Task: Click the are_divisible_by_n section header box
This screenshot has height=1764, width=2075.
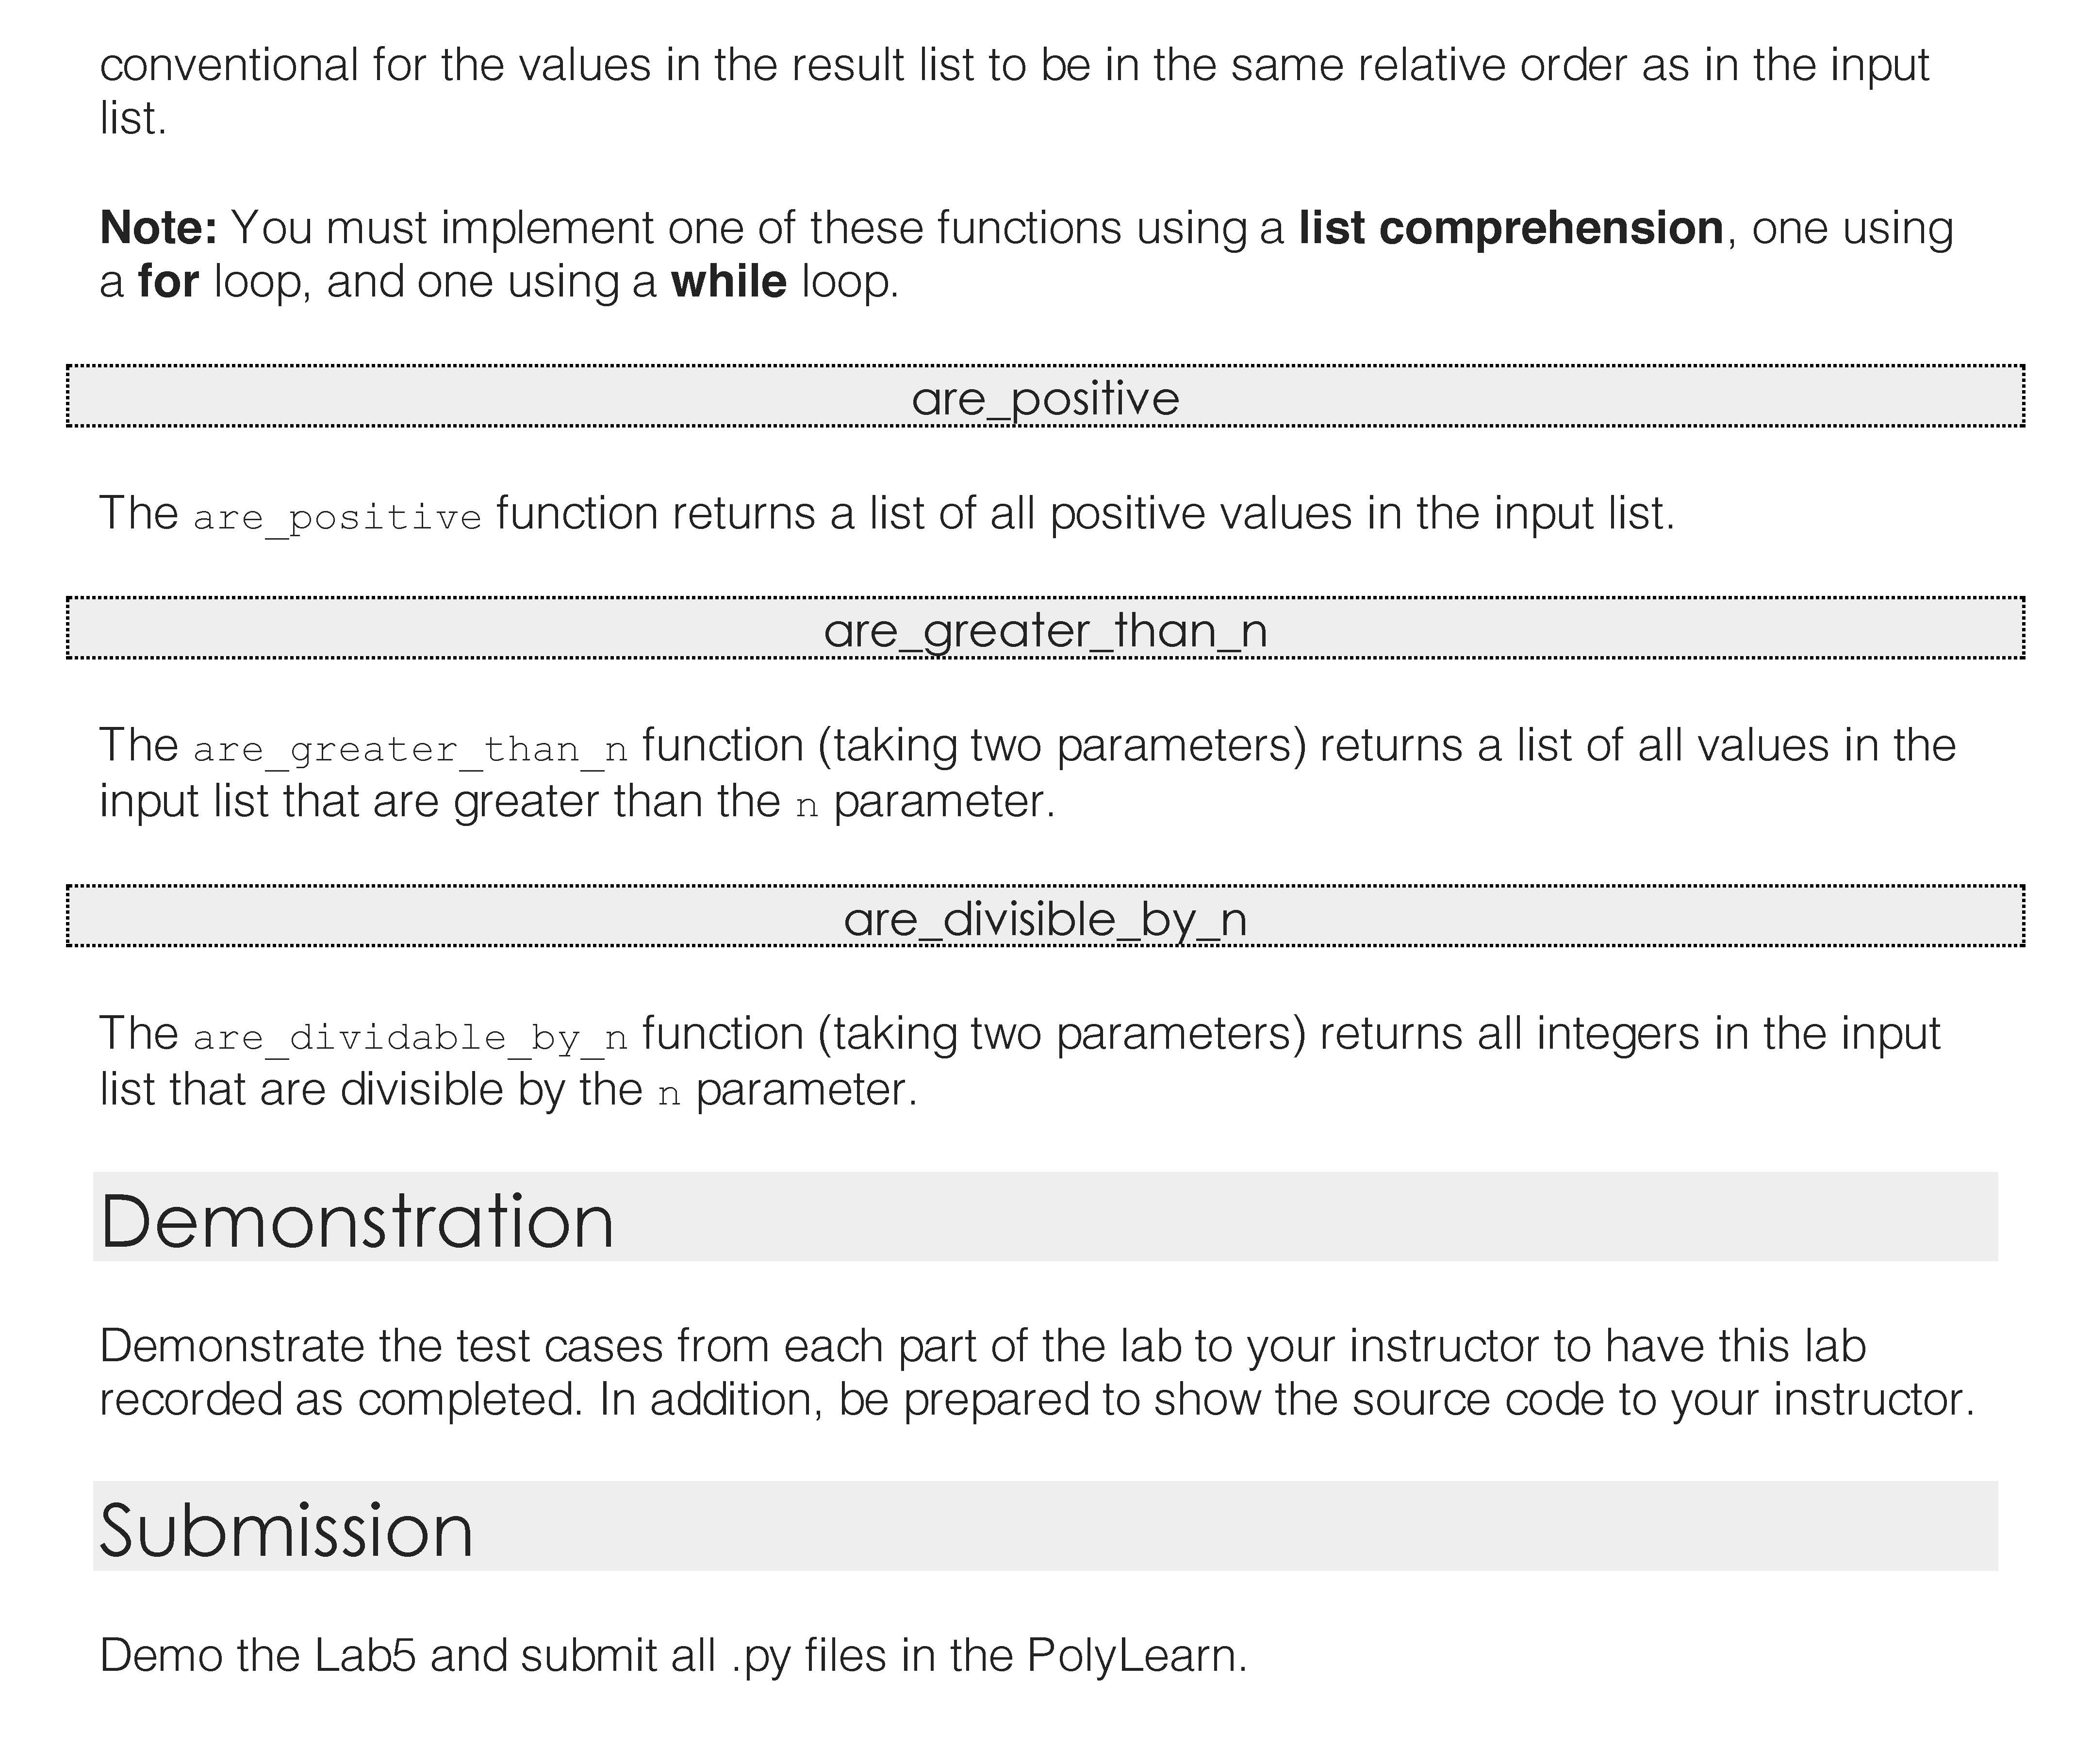Action: click(1045, 917)
